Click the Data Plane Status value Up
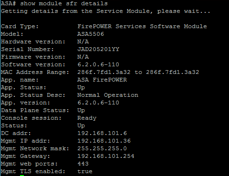 81,111
